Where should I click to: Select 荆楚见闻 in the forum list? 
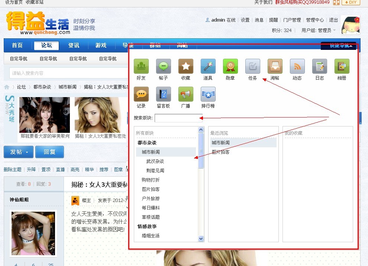[155, 171]
